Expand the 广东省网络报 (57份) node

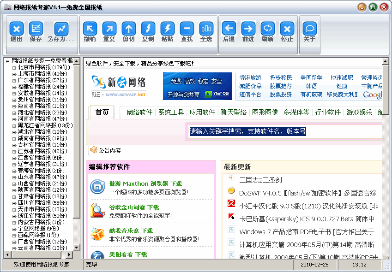14,80
